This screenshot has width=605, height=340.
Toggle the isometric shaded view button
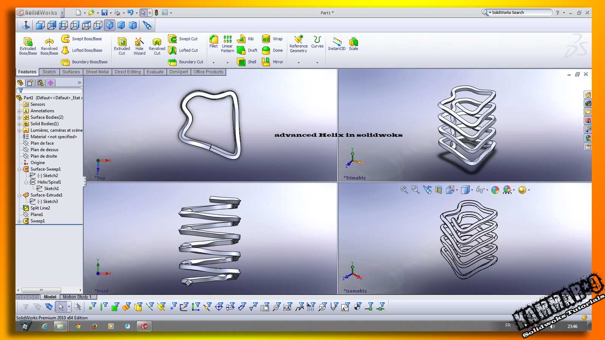coord(110,25)
